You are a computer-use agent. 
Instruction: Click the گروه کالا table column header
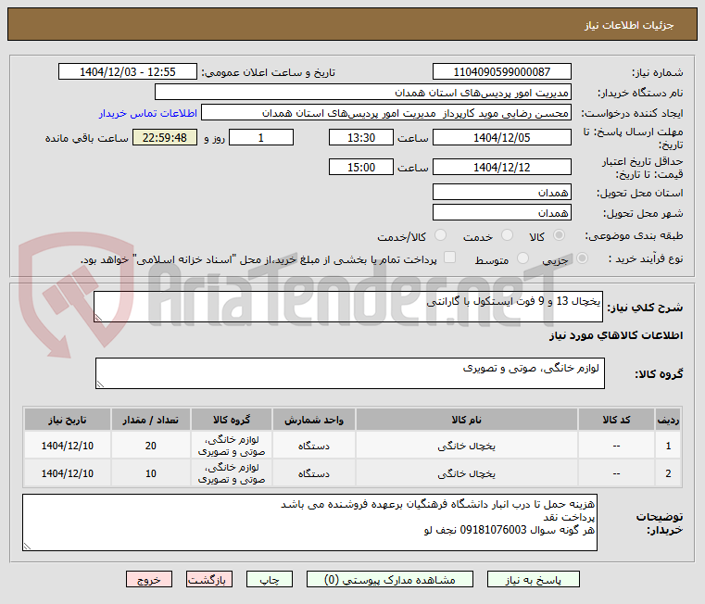(x=232, y=420)
